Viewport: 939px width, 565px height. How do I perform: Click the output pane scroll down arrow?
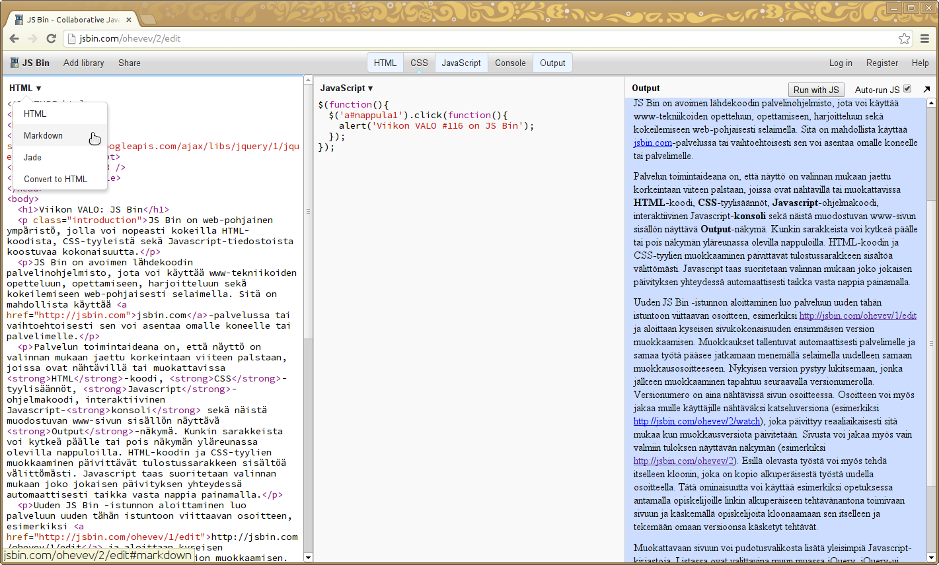coord(932,558)
